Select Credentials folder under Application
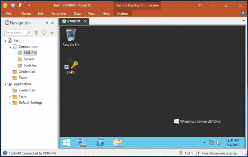This screenshot has width=248, height=157. [x=27, y=90]
